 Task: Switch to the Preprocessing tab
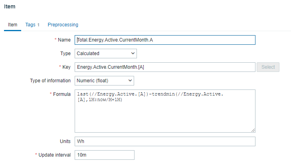tap(63, 24)
